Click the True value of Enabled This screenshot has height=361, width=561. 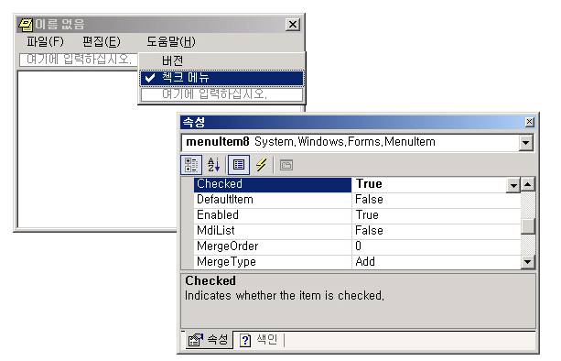[x=367, y=215]
